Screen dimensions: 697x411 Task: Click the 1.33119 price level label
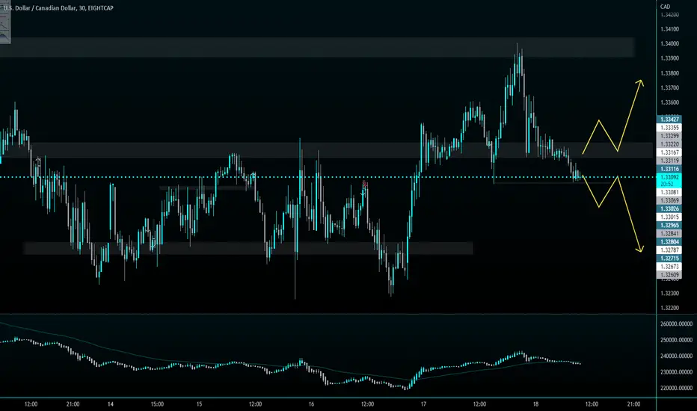[x=669, y=161]
